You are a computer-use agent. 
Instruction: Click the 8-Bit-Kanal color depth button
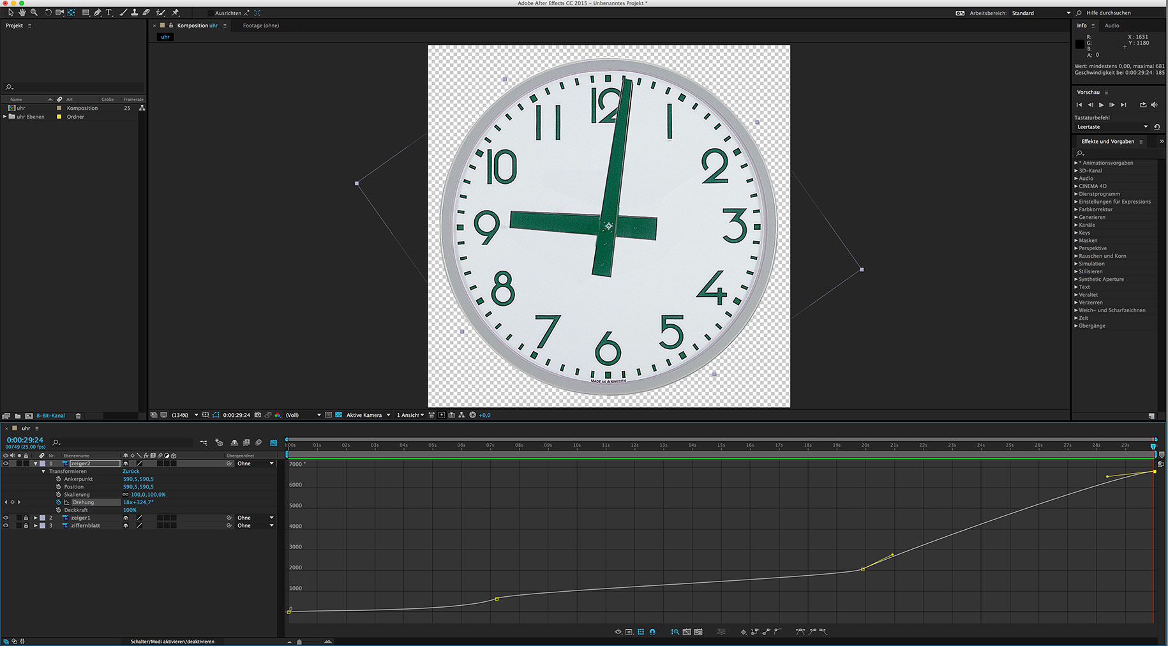pos(50,416)
